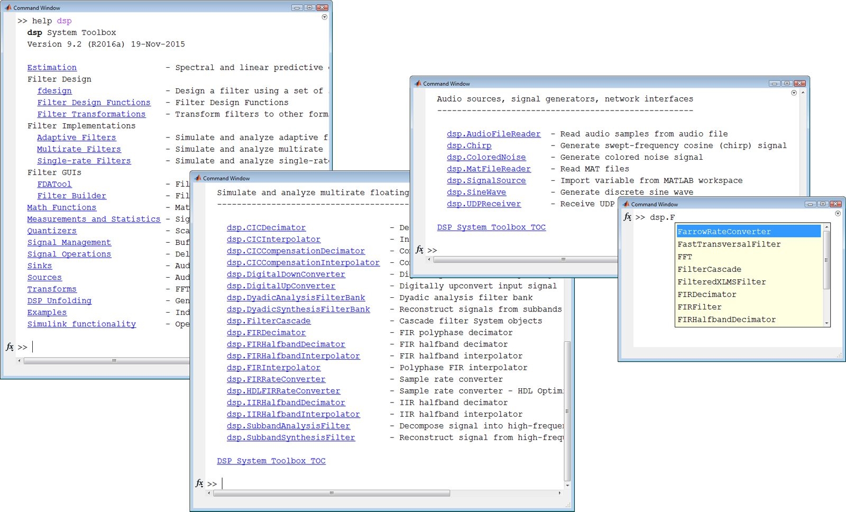This screenshot has height=512, width=846.
Task: Click MATLAB logo in the dsp.F window title bar
Action: [626, 204]
